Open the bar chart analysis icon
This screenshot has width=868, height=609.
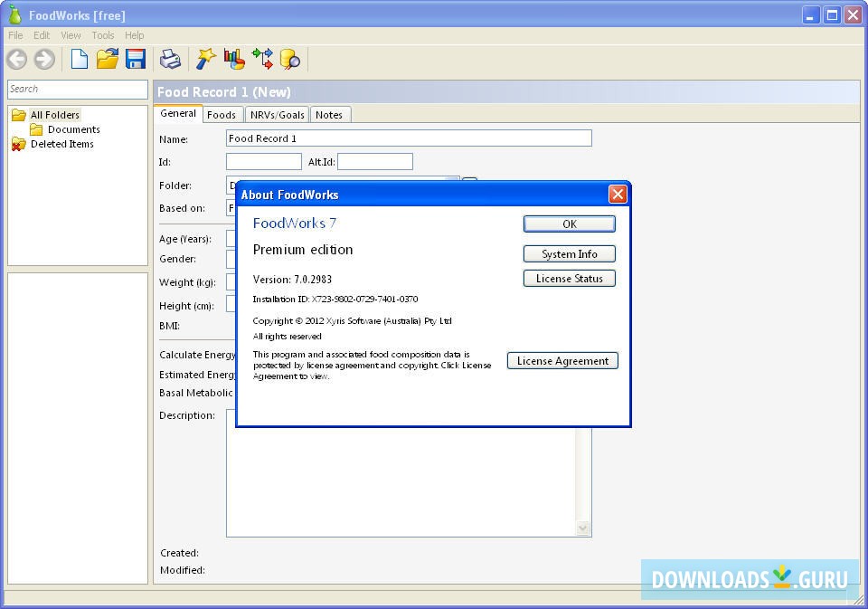point(234,59)
